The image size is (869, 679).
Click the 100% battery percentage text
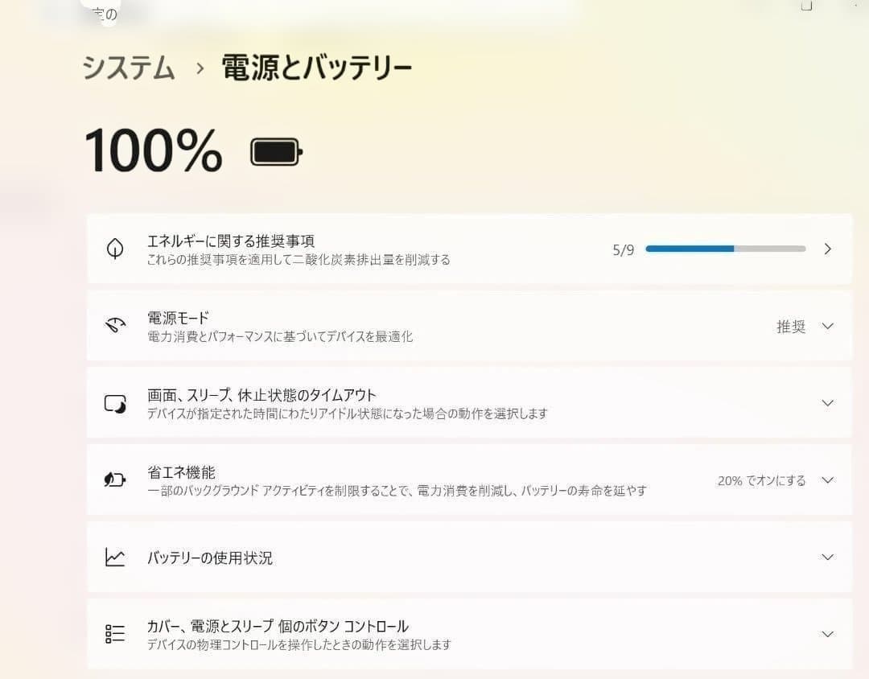click(153, 151)
